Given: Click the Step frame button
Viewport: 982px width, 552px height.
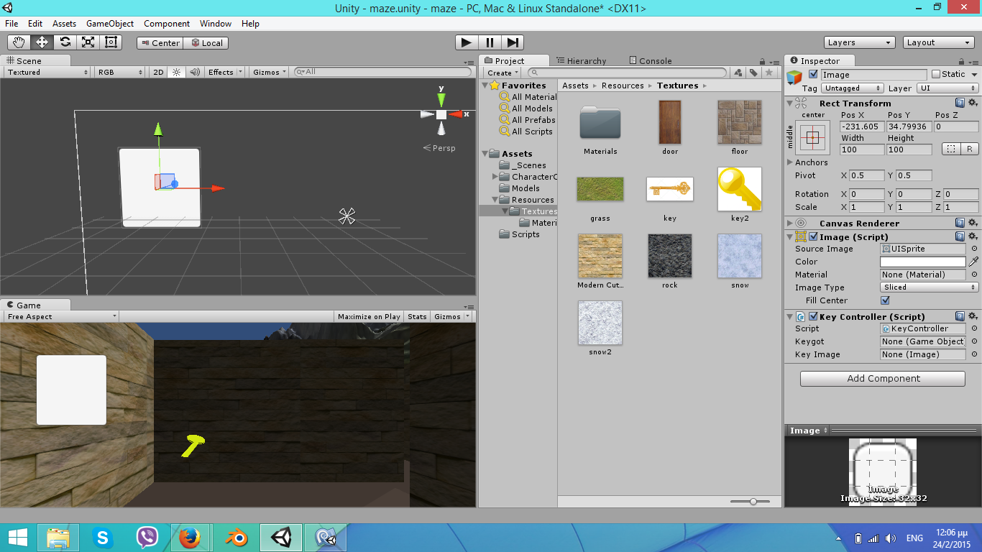Looking at the screenshot, I should (513, 42).
